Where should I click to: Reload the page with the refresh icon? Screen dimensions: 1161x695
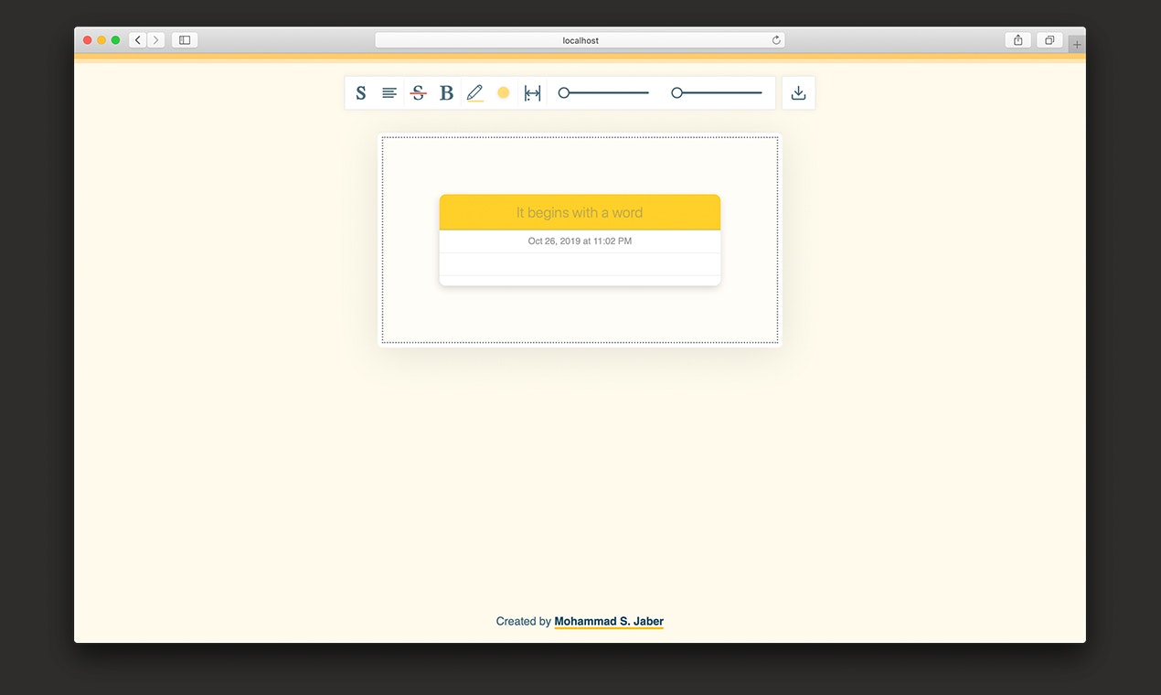point(776,40)
